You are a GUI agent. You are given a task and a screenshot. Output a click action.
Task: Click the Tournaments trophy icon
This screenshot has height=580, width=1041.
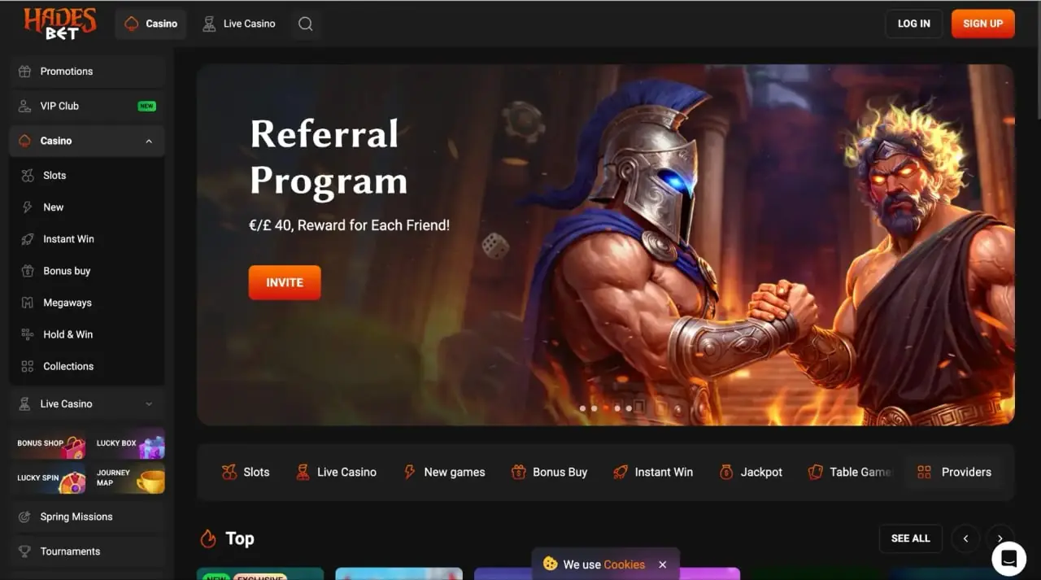[24, 551]
